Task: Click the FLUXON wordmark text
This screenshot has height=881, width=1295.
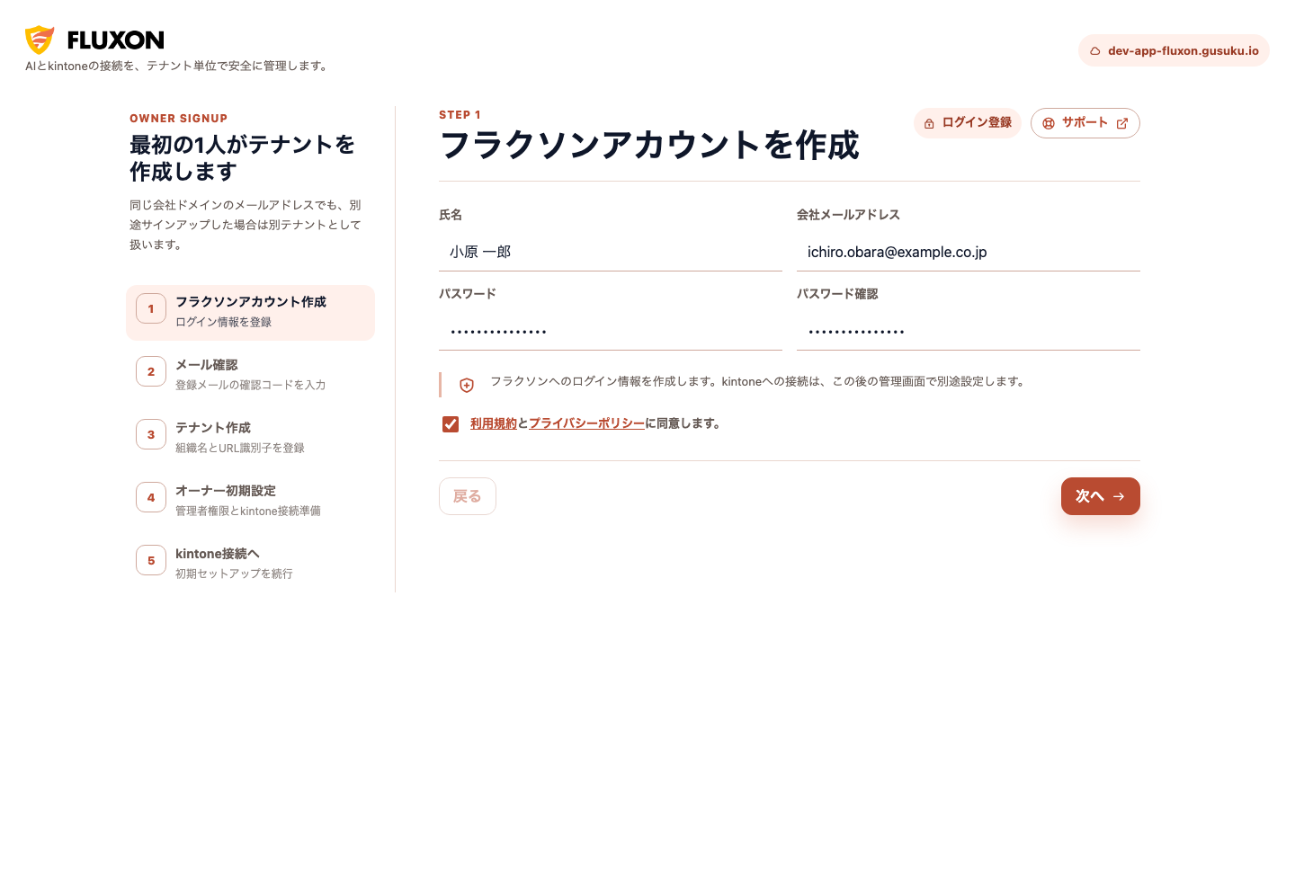Action: coord(116,40)
